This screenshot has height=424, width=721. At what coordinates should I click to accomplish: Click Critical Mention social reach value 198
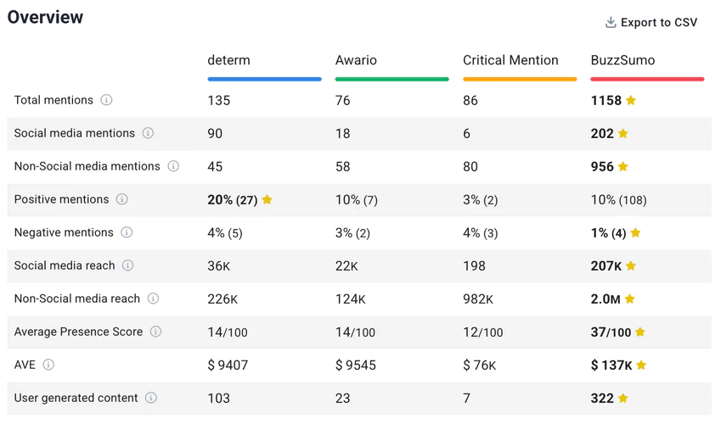(x=474, y=265)
